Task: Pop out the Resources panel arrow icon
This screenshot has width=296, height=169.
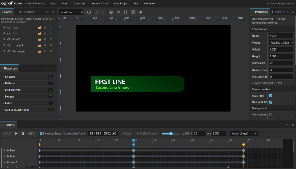Action: pyautogui.click(x=47, y=68)
